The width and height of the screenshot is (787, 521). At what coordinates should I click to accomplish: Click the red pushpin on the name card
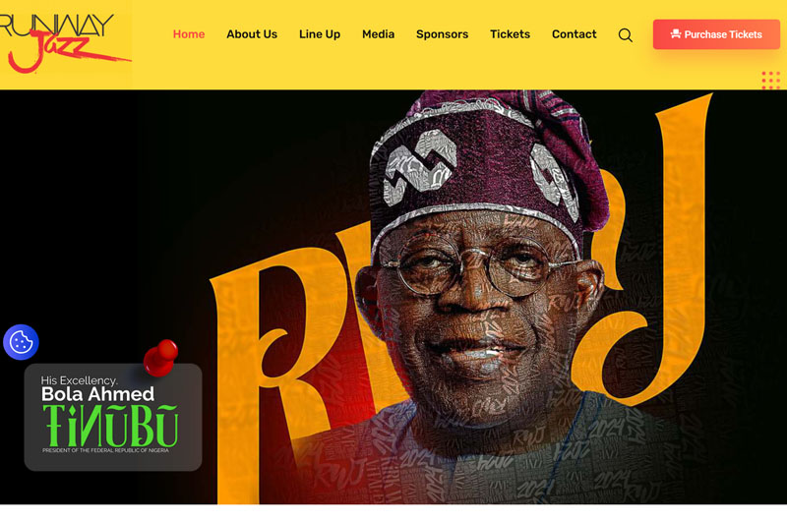coord(160,358)
